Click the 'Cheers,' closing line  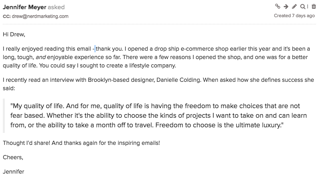(x=13, y=157)
